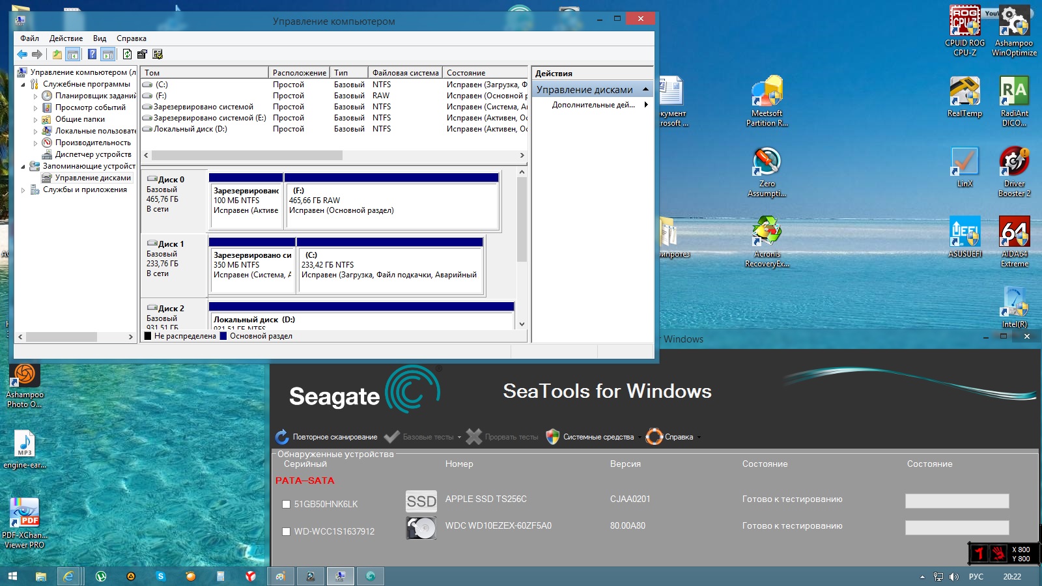Select the Zero Assumption Recovery desktop icon

point(767,172)
